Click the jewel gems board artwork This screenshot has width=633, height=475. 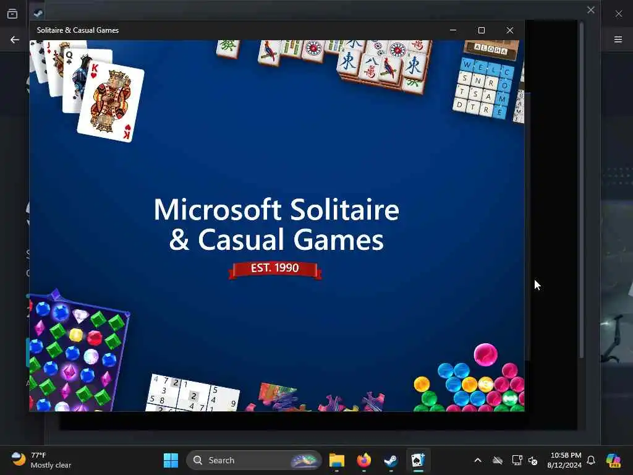coord(79,351)
